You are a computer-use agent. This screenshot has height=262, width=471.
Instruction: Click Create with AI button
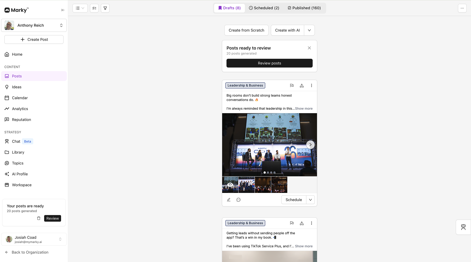point(287,30)
